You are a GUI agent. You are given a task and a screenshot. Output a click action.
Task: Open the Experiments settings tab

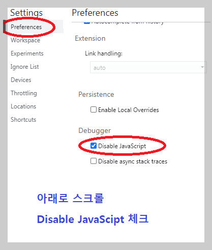(x=27, y=53)
